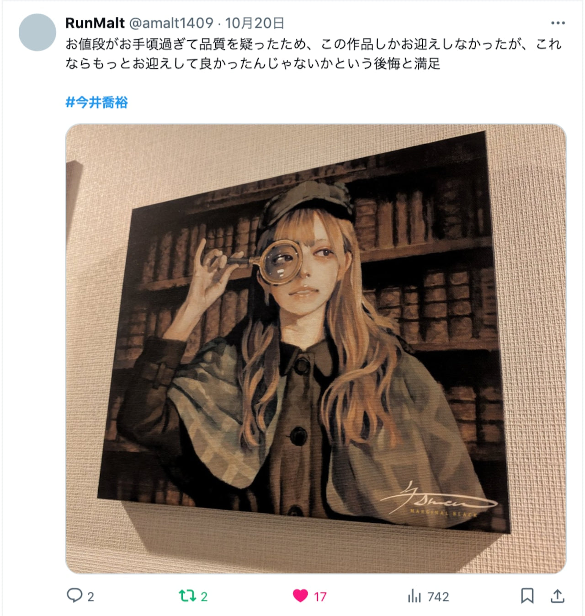The width and height of the screenshot is (585, 616).
Task: Click the reply speech bubble icon
Action: (74, 595)
